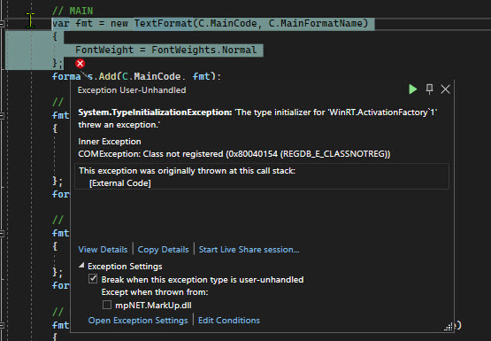The width and height of the screenshot is (491, 341).
Task: Click the System.TypeInitializationException message text
Action: 257,119
